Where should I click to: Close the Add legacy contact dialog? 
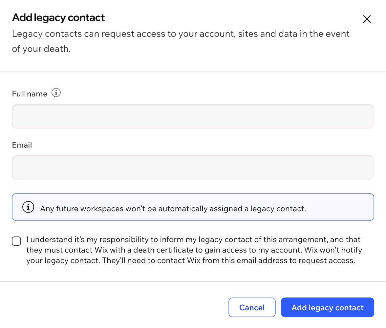pyautogui.click(x=367, y=19)
